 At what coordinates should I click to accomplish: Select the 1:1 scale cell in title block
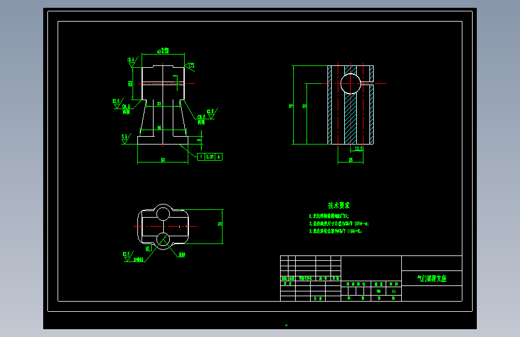tap(393, 291)
